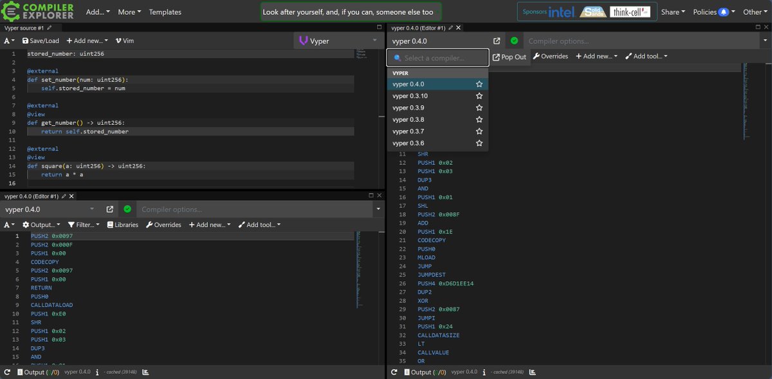
Task: Star vyper 0.3.6 as favorite
Action: pos(479,143)
